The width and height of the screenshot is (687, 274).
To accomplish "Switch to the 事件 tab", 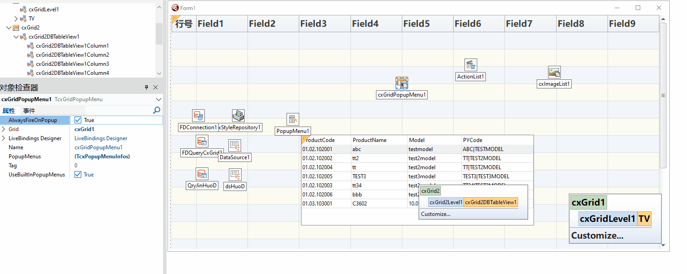I will (x=29, y=111).
